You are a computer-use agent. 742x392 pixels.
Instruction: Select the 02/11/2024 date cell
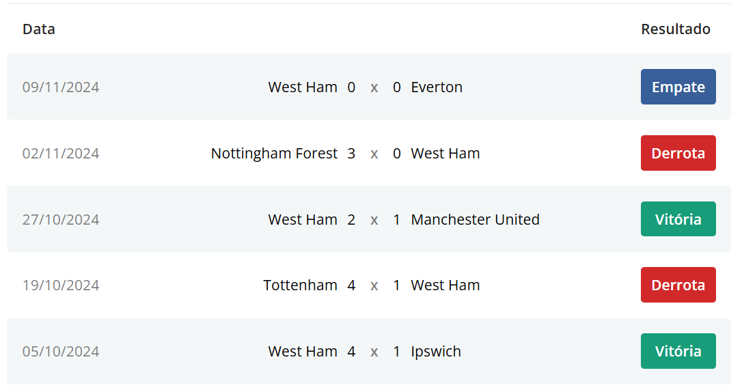coord(61,154)
